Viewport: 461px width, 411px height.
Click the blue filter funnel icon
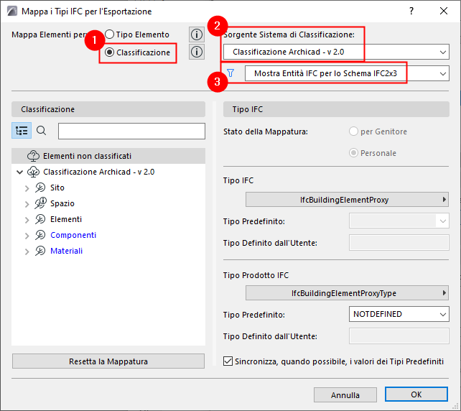230,73
